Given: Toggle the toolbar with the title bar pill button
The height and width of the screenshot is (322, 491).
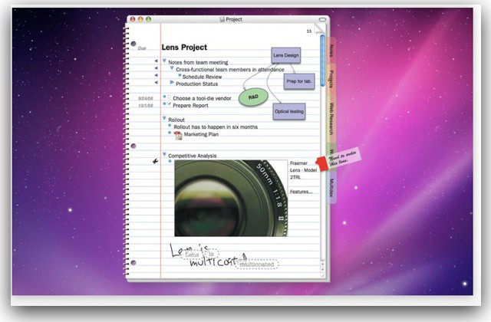Looking at the screenshot, I should [322, 19].
